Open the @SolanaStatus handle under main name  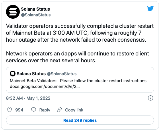pyautogui.click(x=36, y=15)
